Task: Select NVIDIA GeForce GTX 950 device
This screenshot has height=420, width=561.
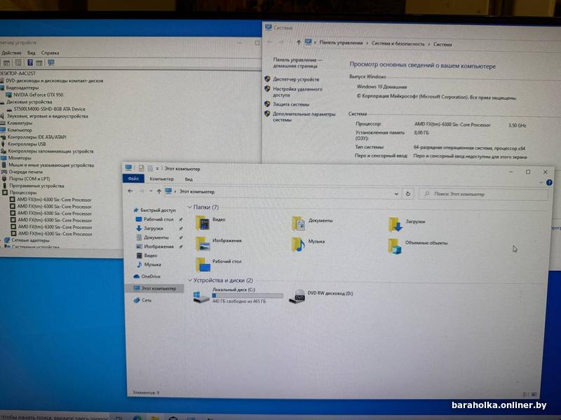Action: (x=34, y=94)
